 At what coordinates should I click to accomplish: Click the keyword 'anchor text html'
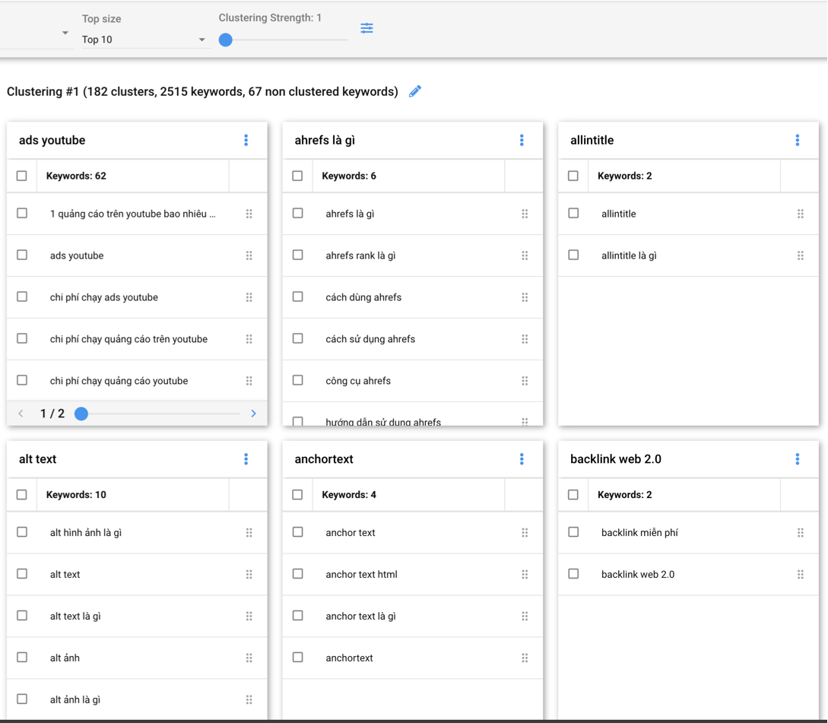[362, 574]
